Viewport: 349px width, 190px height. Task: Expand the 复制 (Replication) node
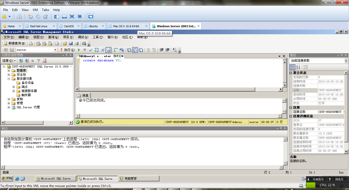click(9, 99)
